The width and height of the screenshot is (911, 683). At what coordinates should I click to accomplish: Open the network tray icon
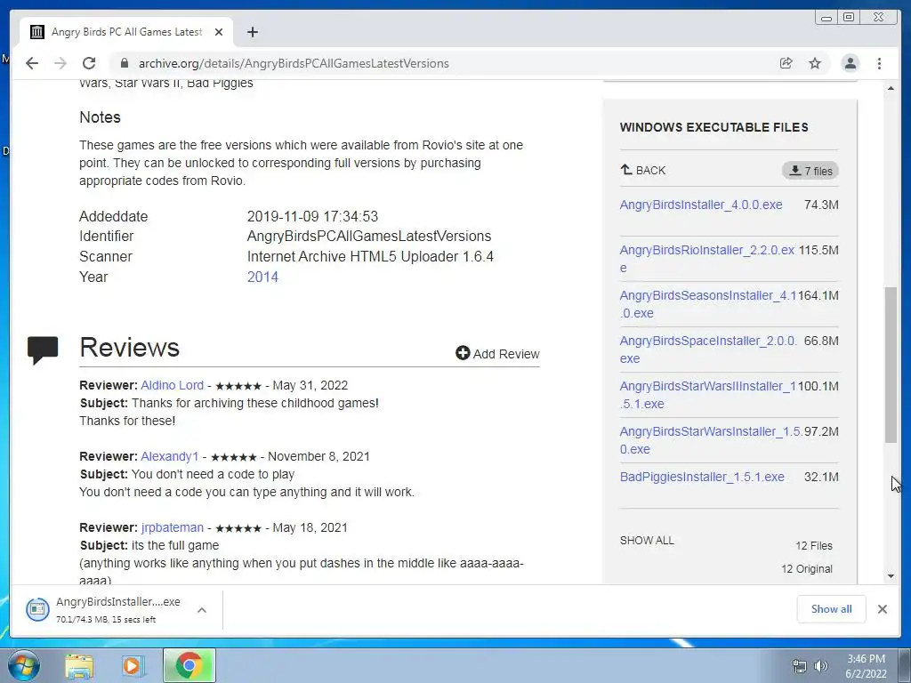click(800, 666)
